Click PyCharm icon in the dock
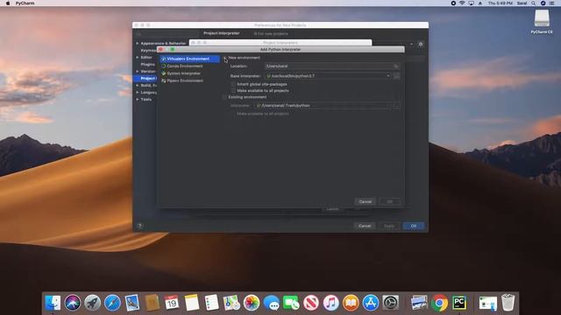Viewport: 561px width, 315px height. click(x=459, y=303)
